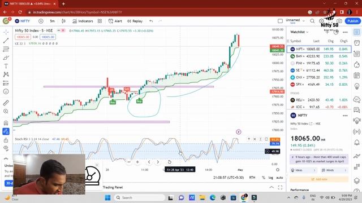Add a symbol to compare

click(x=41, y=21)
